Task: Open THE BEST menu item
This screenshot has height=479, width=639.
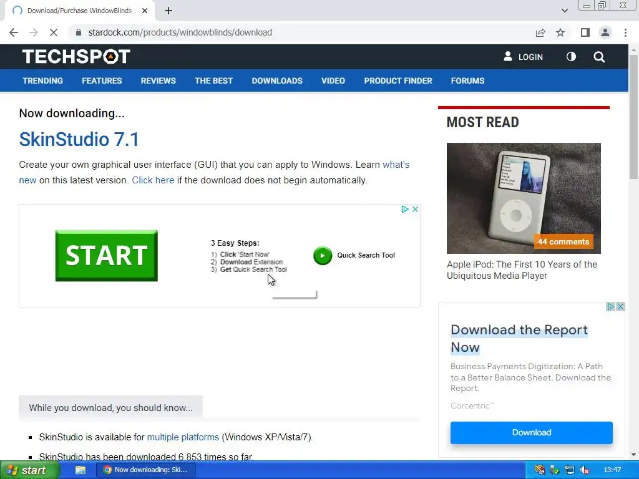Action: [213, 80]
